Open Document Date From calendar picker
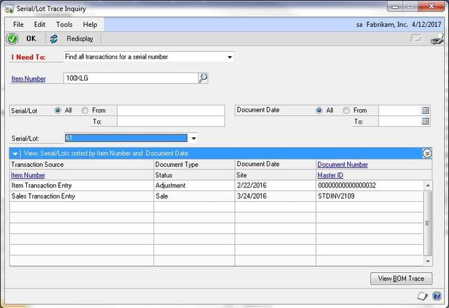Screen dimensions: 449x308 pyautogui.click(x=425, y=111)
